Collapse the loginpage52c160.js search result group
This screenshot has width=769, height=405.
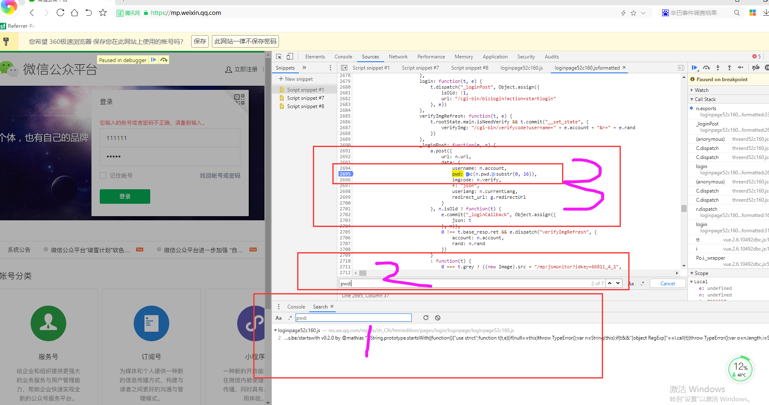point(276,330)
